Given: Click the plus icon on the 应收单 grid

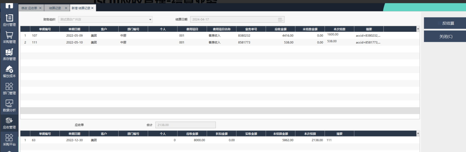Looking at the screenshot, I should pyautogui.click(x=418, y=133).
